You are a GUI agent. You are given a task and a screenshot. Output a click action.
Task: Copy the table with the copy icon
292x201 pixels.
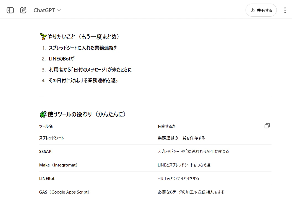[x=267, y=126]
